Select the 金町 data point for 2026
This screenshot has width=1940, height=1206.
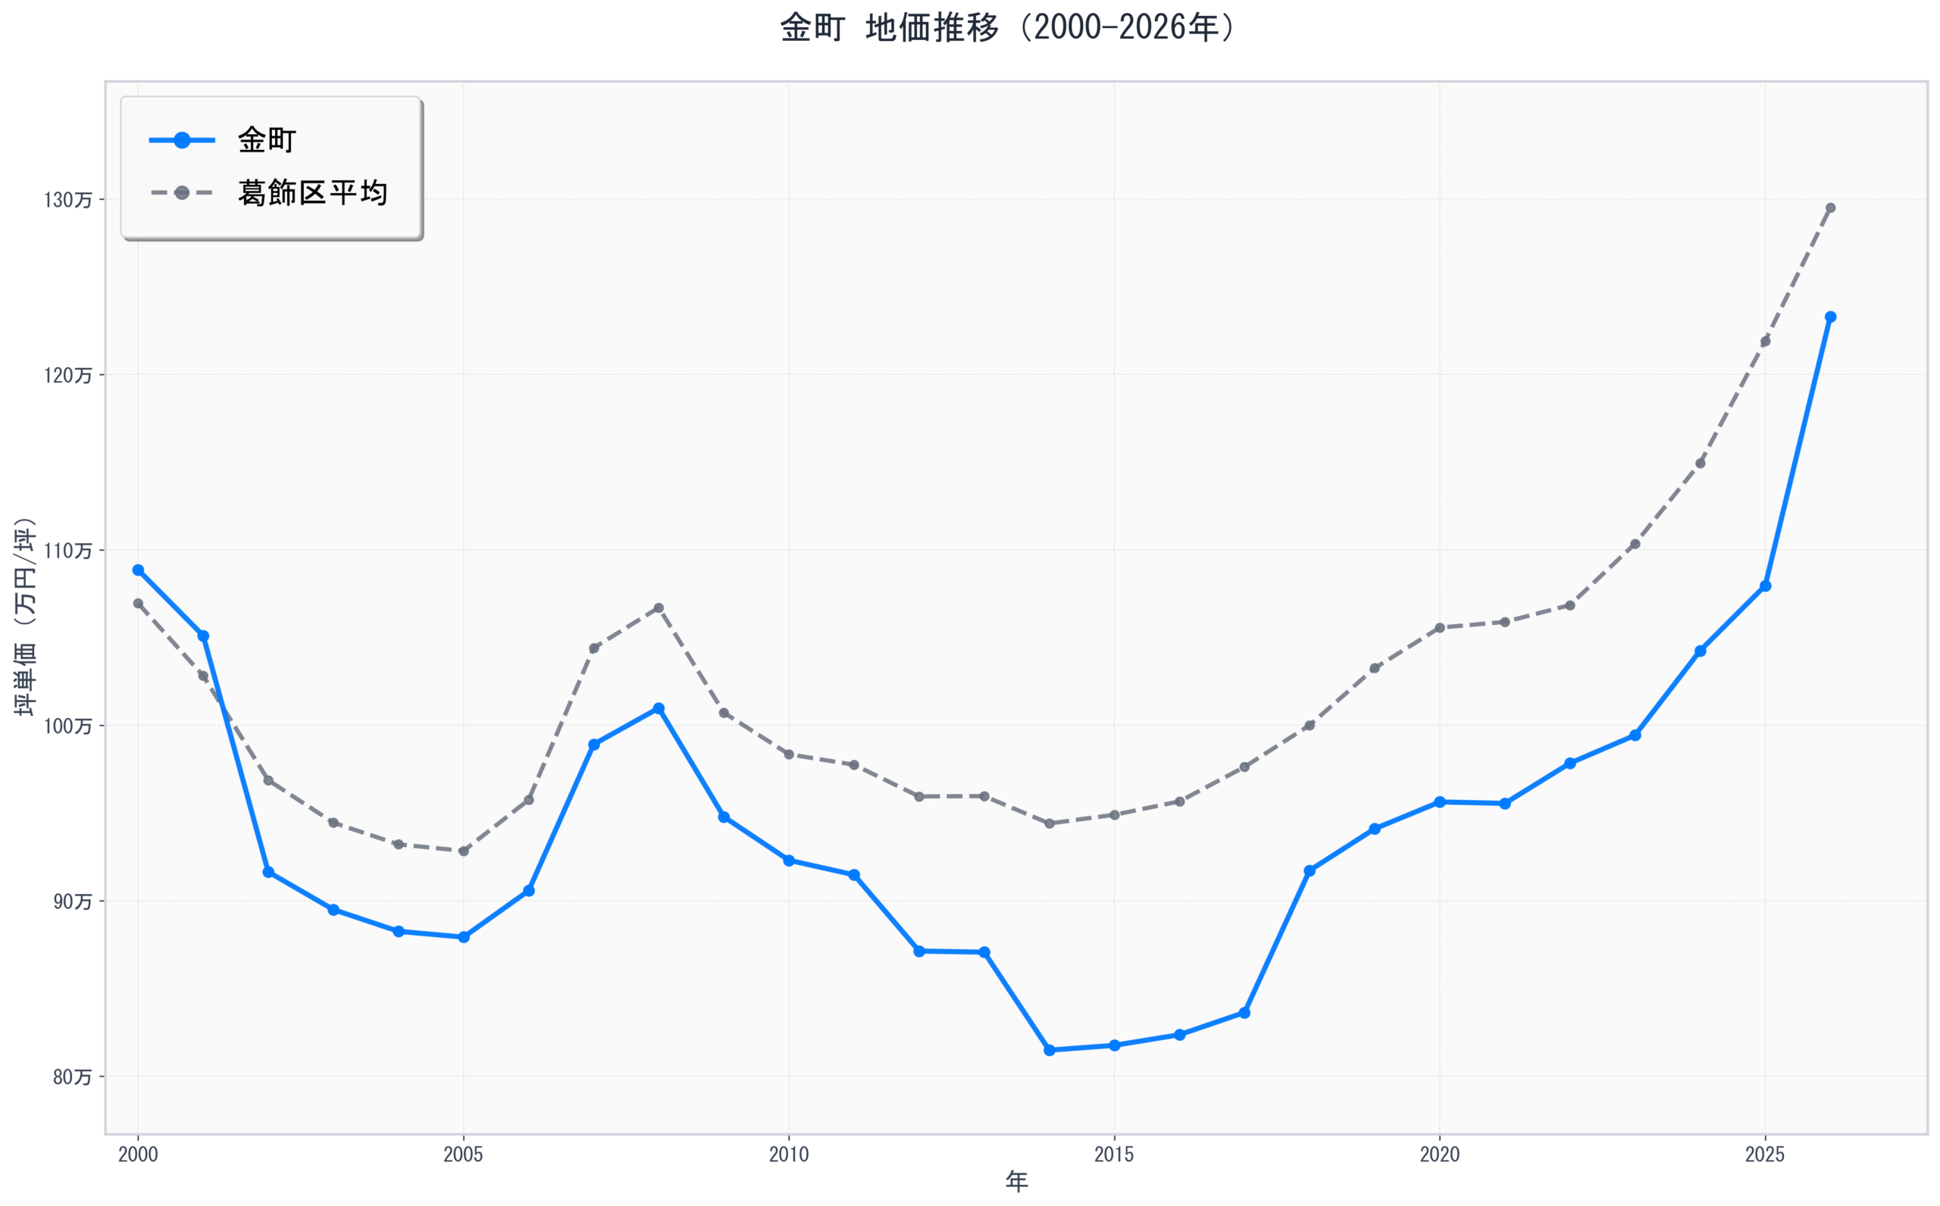tap(1831, 317)
